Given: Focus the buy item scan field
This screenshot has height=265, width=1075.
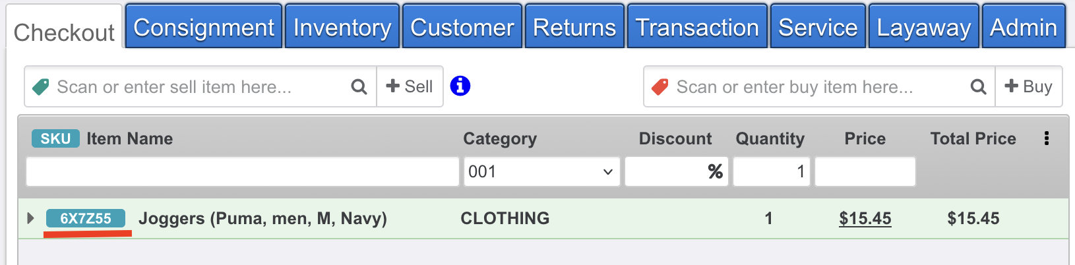Looking at the screenshot, I should 818,86.
